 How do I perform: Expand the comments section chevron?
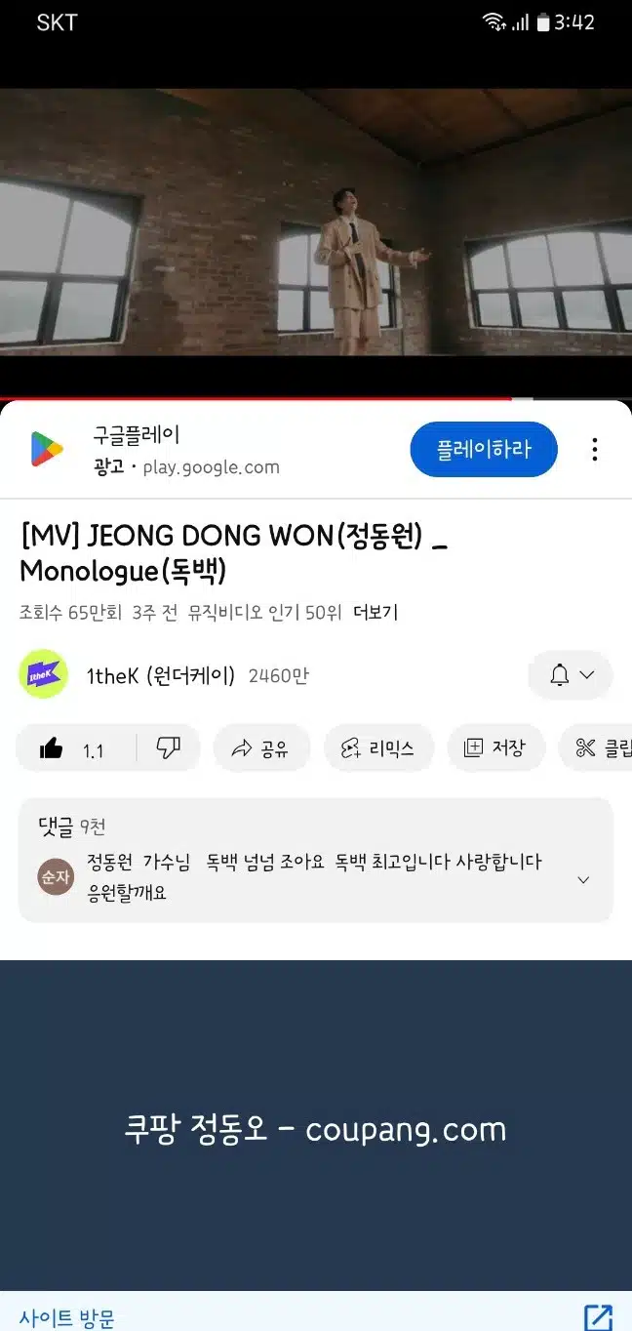click(583, 879)
